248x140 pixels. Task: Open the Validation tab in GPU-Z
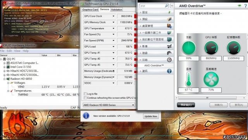pyautogui.click(x=117, y=9)
